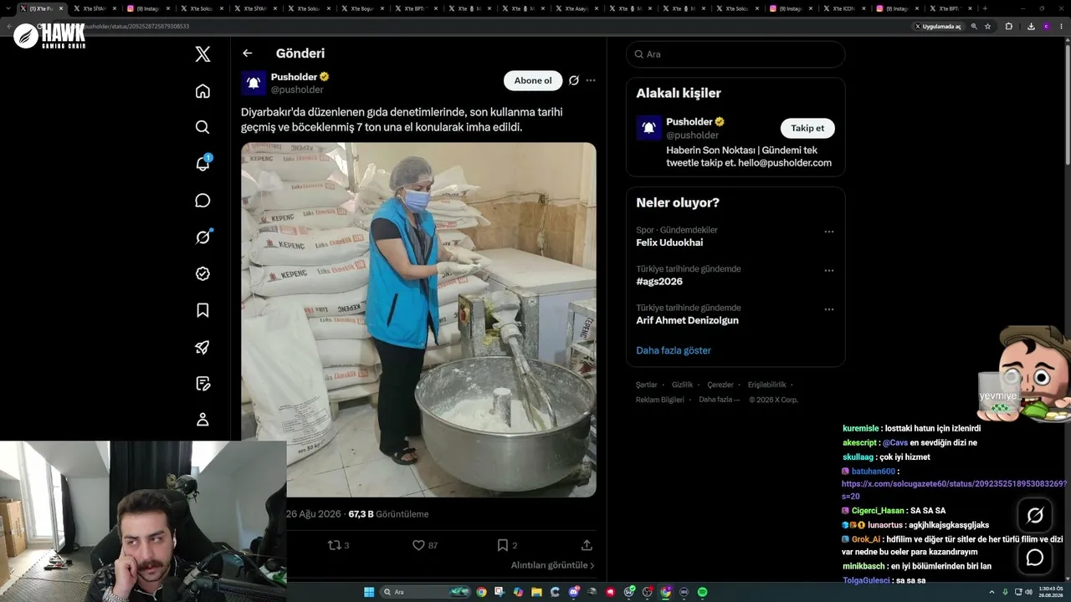Open Felix Uduokhai trend
Image resolution: width=1071 pixels, height=602 pixels.
coord(669,242)
